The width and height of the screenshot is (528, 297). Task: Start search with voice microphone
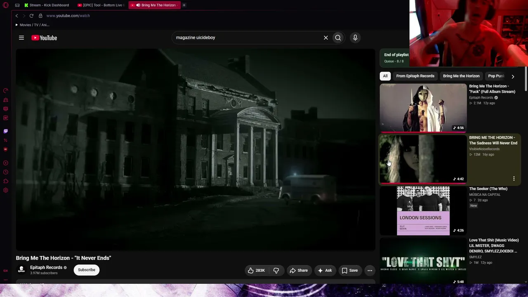[x=355, y=38]
